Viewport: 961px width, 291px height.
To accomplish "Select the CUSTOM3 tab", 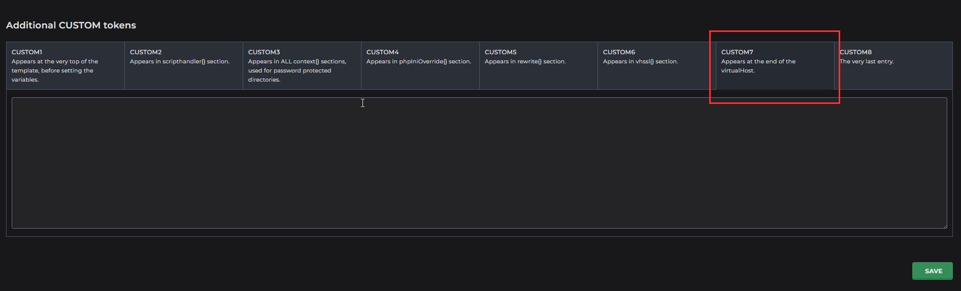I will [x=264, y=52].
